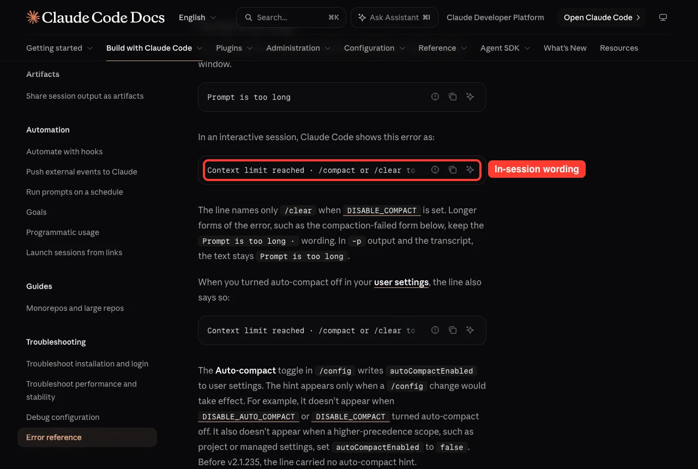Select "Push external events to Claude"
Viewport: 698px width, 469px height.
pos(82,172)
